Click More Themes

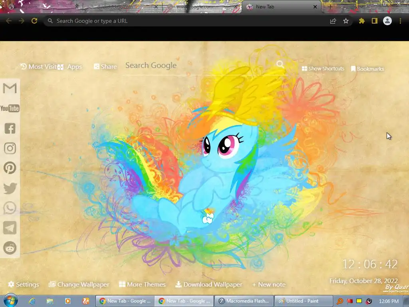click(x=143, y=284)
